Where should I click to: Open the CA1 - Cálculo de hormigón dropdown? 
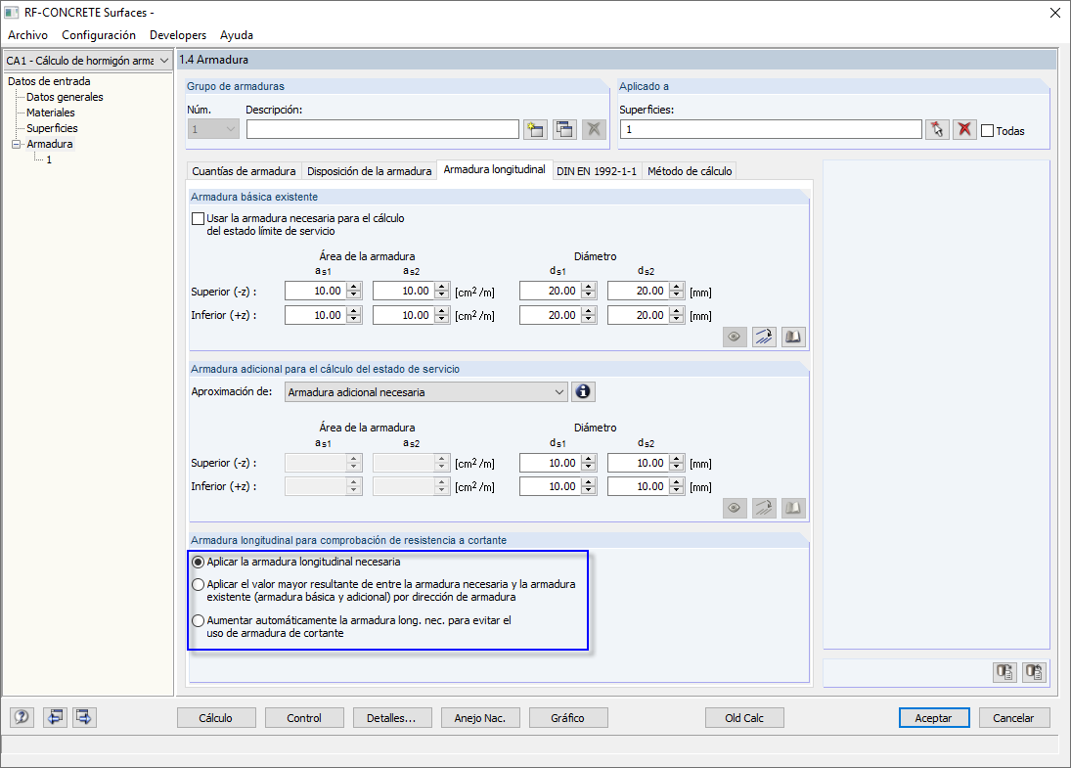(164, 61)
